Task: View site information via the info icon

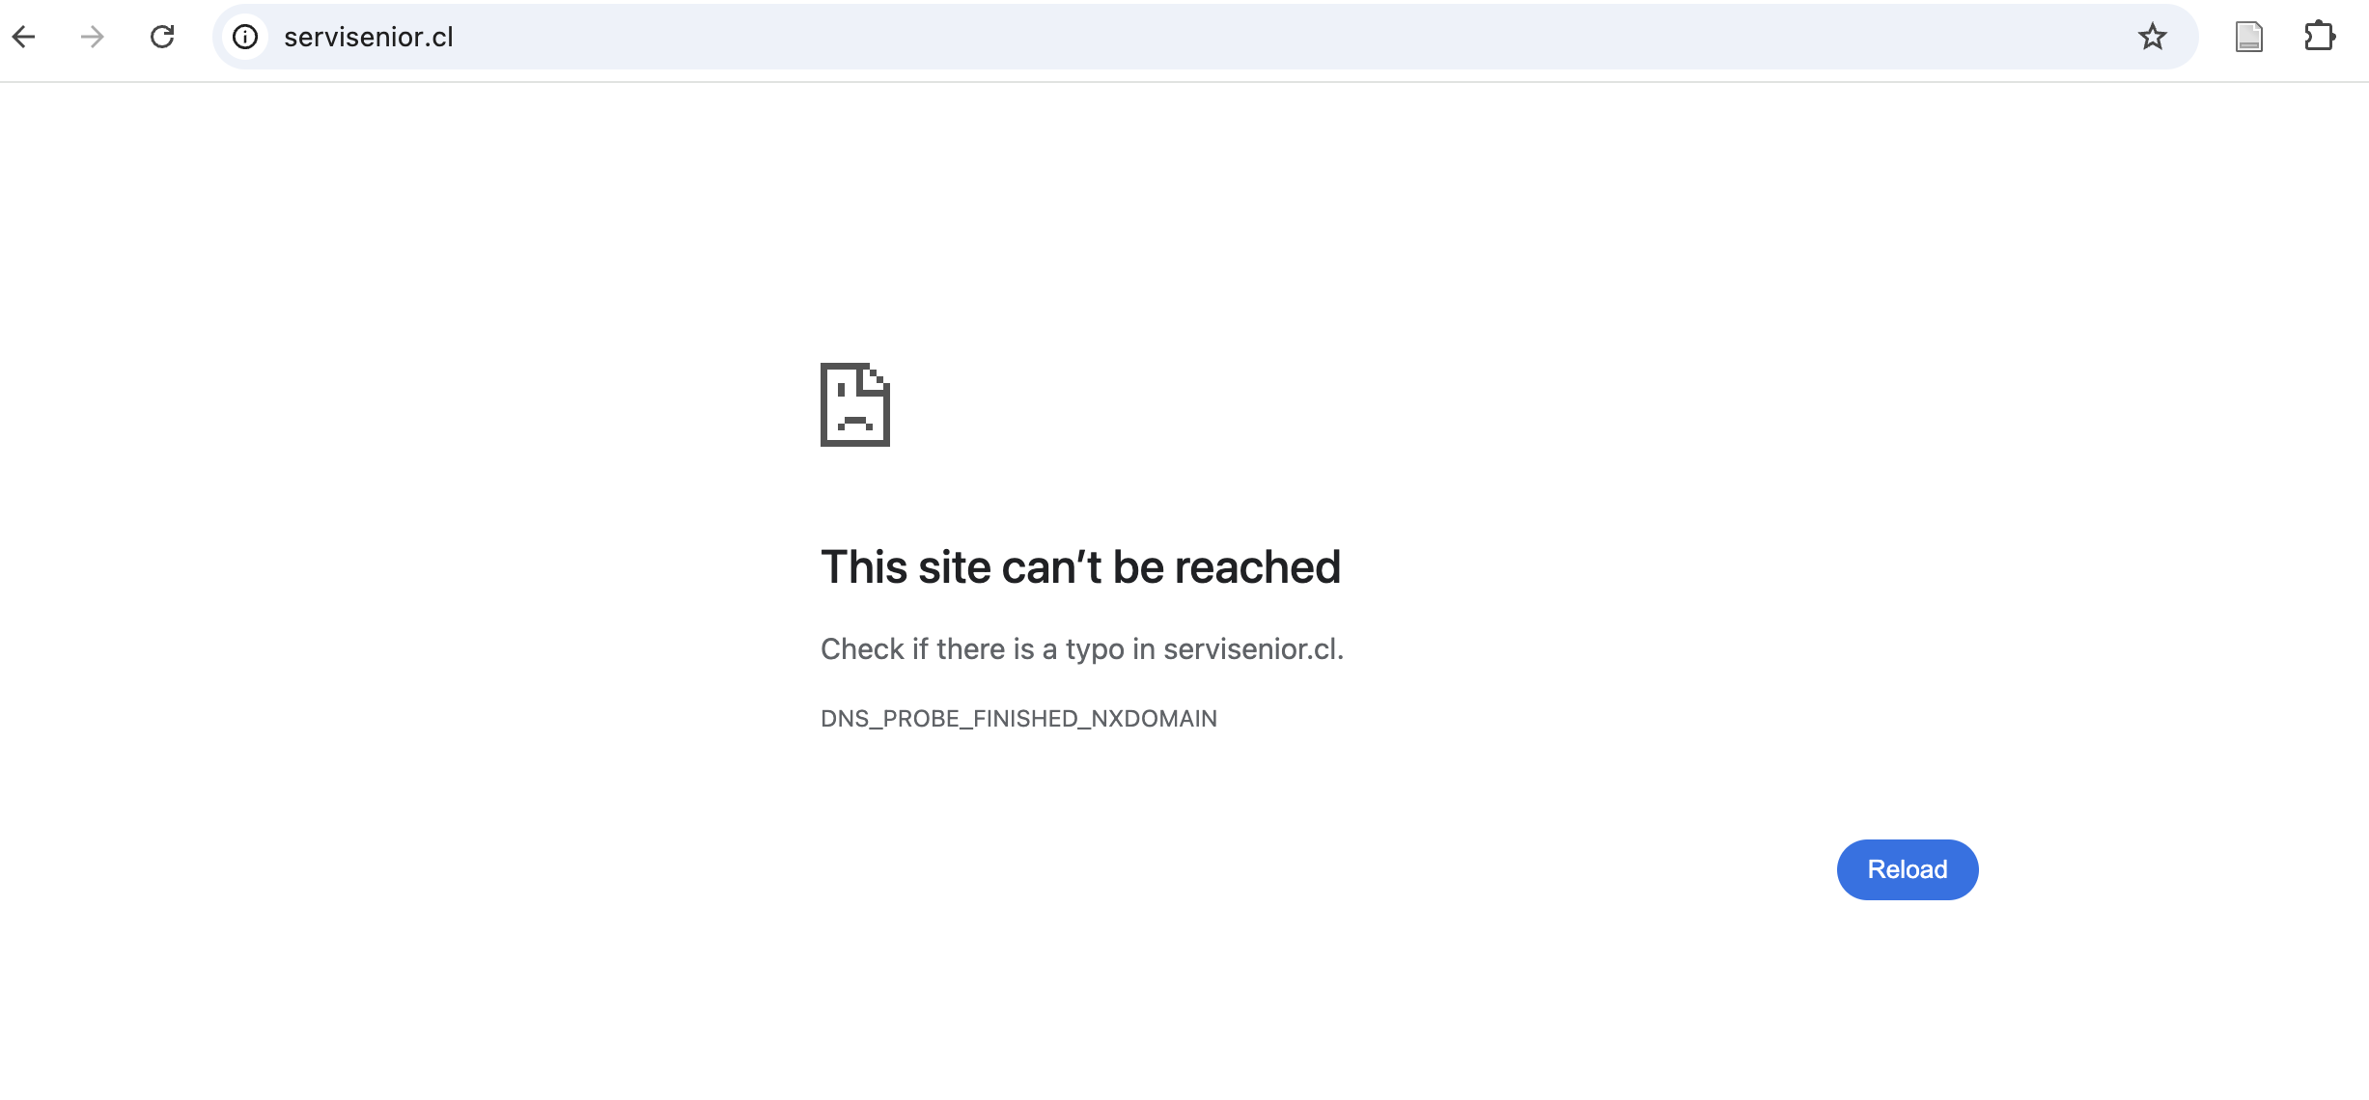Action: click(x=245, y=37)
